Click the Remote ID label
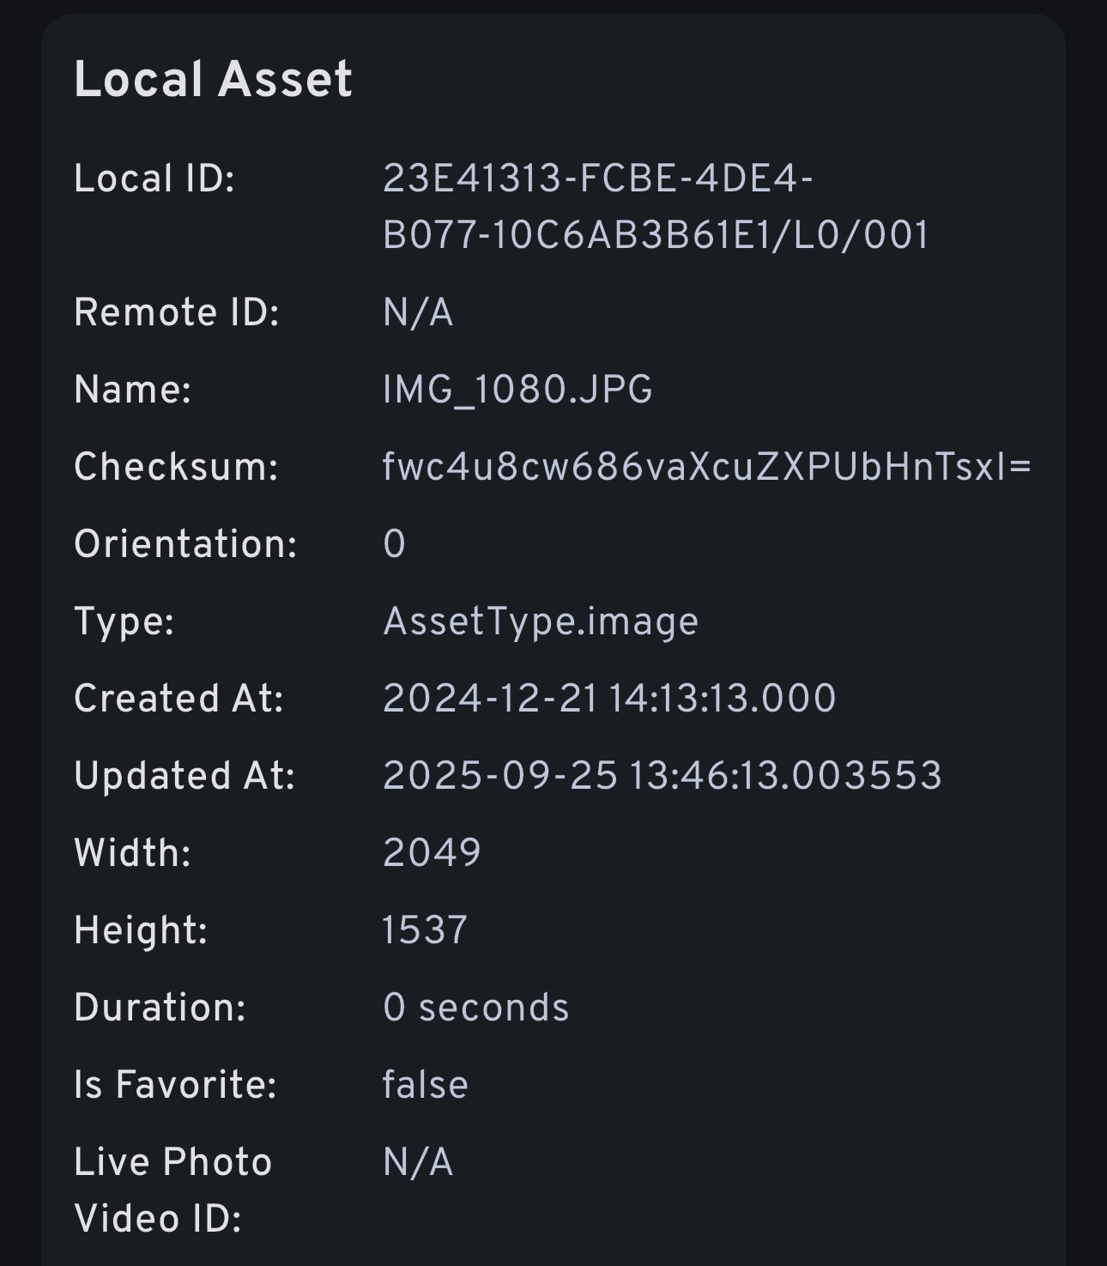1107x1266 pixels. click(x=177, y=312)
